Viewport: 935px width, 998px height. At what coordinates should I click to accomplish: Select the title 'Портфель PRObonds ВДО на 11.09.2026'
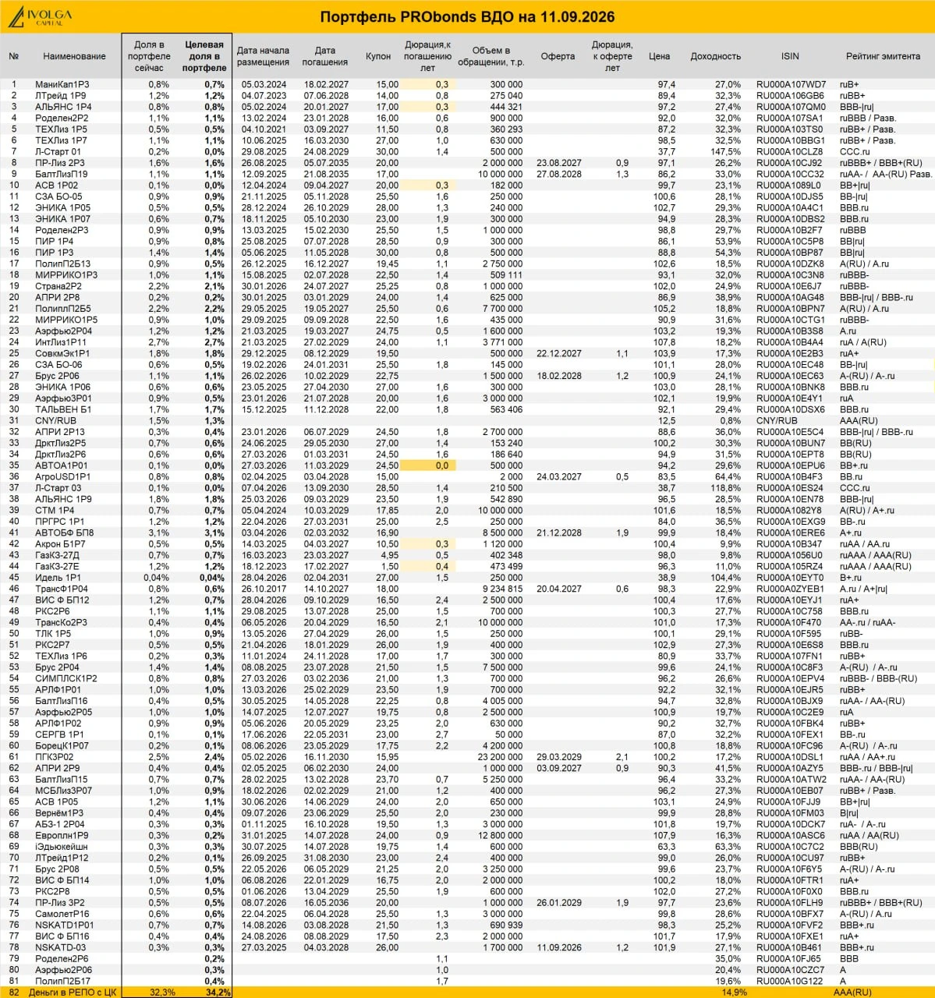pyautogui.click(x=467, y=17)
